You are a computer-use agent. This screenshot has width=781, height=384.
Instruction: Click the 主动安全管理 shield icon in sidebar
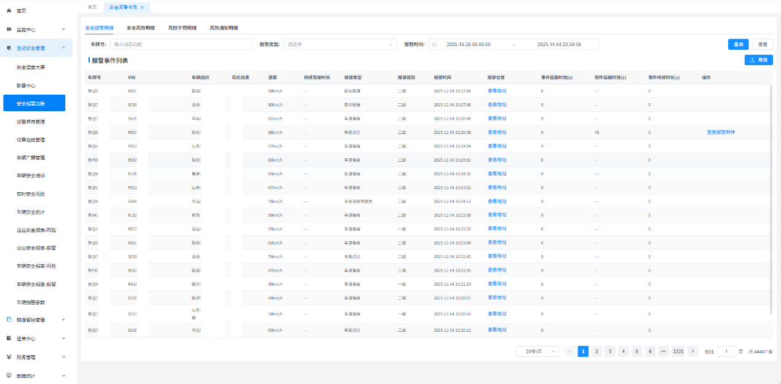point(9,48)
